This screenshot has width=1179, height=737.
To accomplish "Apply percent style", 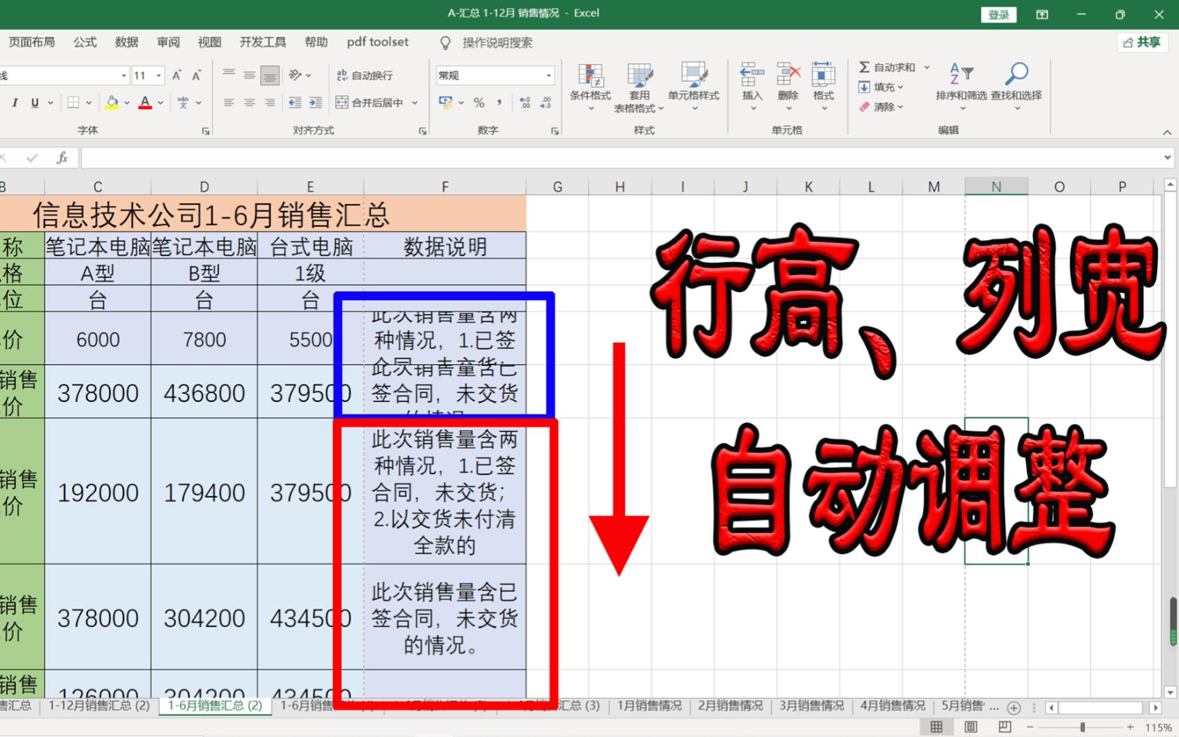I will 479,103.
